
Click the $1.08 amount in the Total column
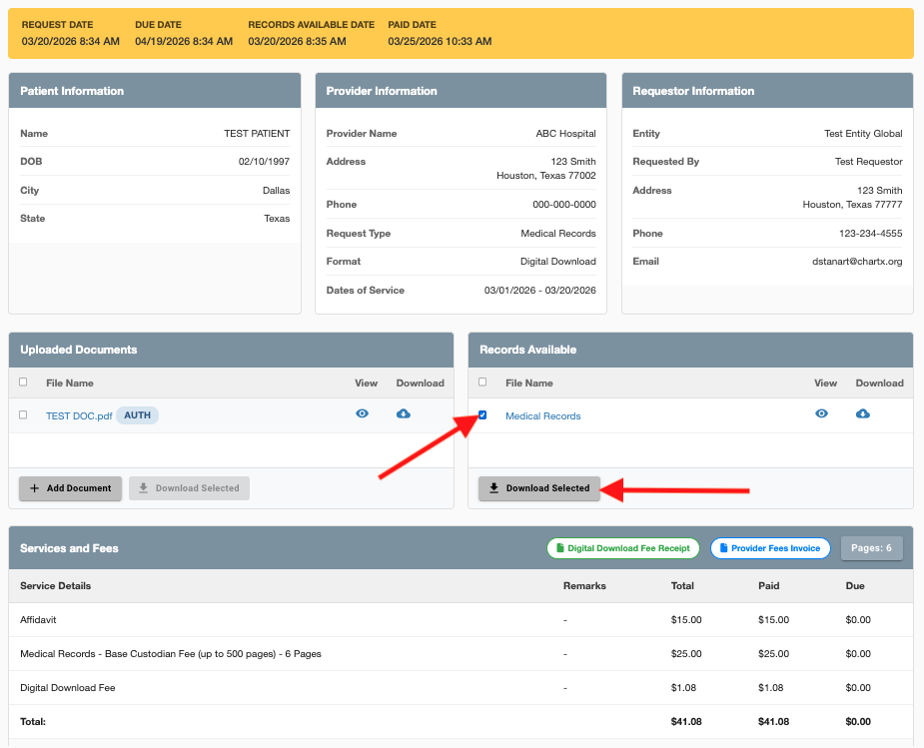click(x=683, y=688)
